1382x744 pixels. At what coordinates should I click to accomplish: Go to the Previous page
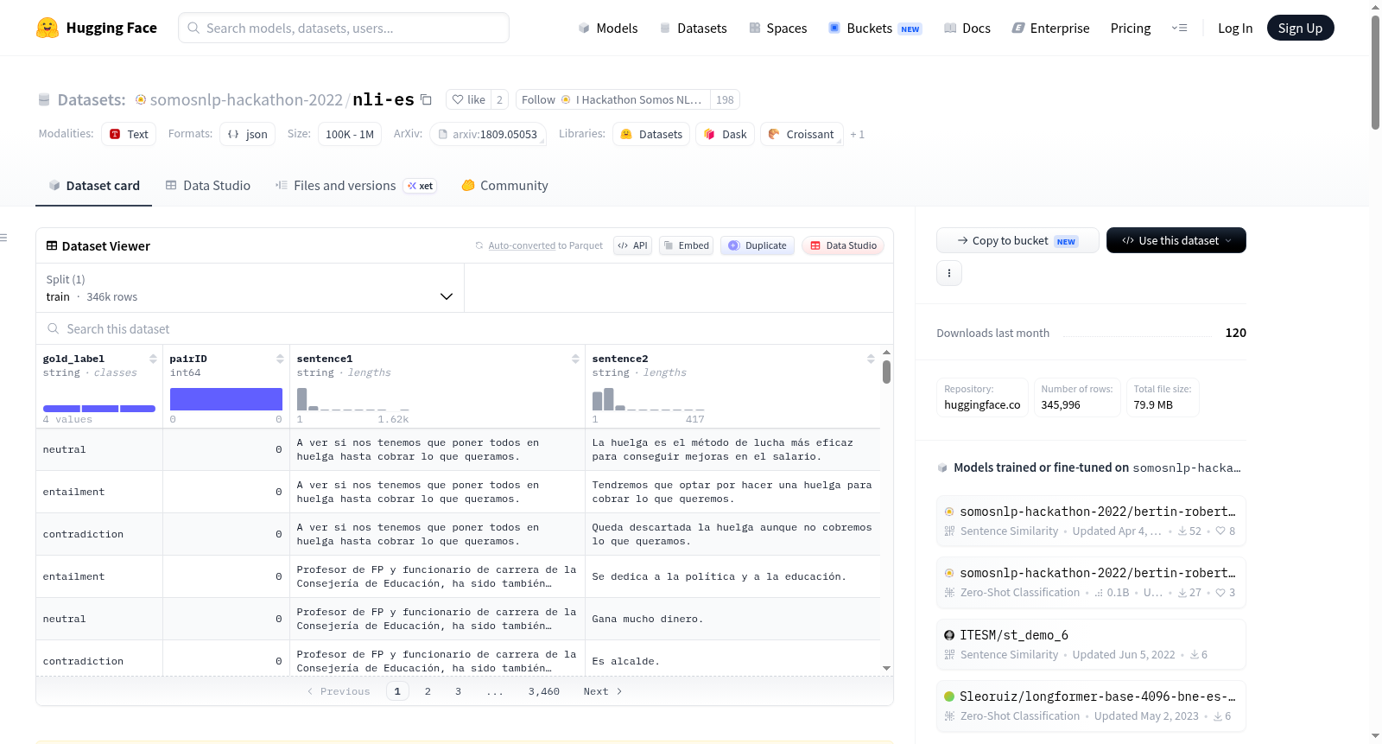pyautogui.click(x=339, y=691)
